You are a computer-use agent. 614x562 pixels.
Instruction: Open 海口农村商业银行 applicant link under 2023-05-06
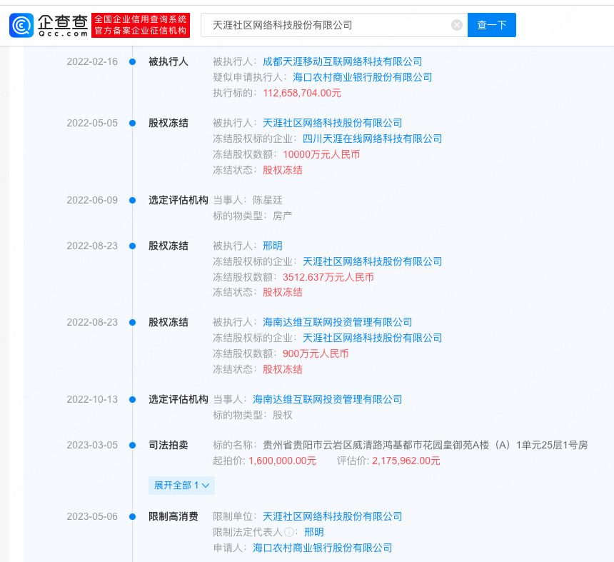click(322, 548)
